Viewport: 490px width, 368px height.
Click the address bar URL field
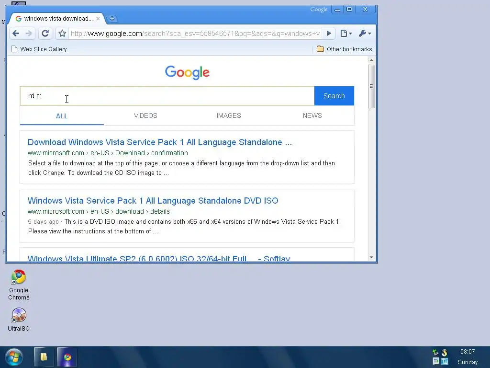point(195,34)
